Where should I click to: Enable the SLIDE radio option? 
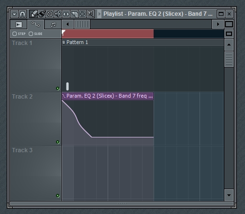point(35,34)
